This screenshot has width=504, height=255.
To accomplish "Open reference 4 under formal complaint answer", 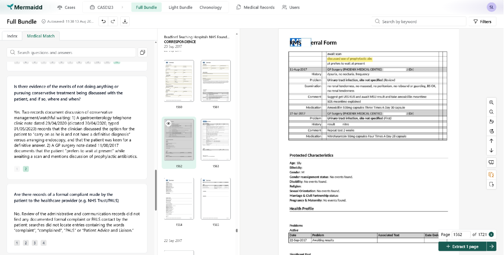I will click(x=43, y=243).
